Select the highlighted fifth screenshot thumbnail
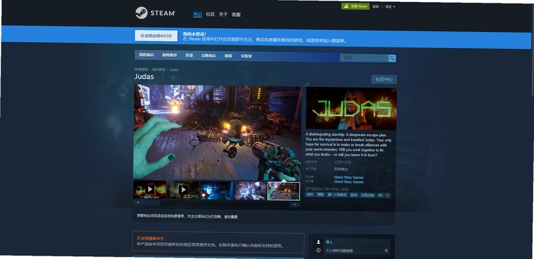 coord(284,191)
